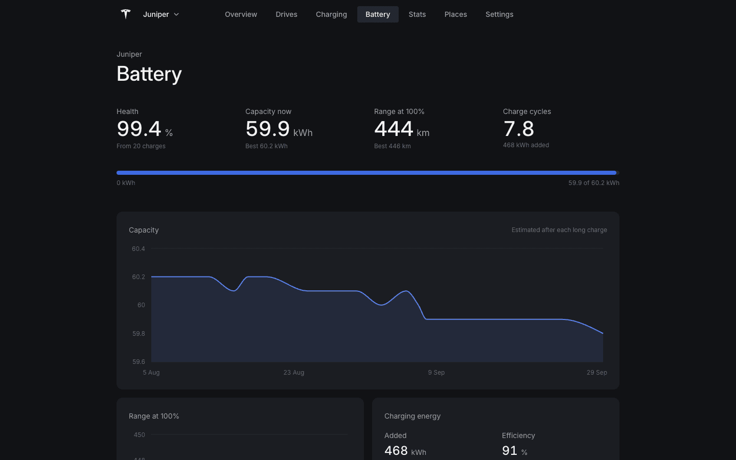Go to the Overview tab
Viewport: 736px width, 460px height.
[241, 14]
